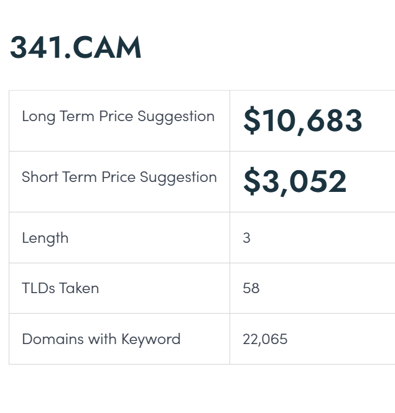Select the Length value 3
The image size is (395, 413).
pyautogui.click(x=246, y=238)
